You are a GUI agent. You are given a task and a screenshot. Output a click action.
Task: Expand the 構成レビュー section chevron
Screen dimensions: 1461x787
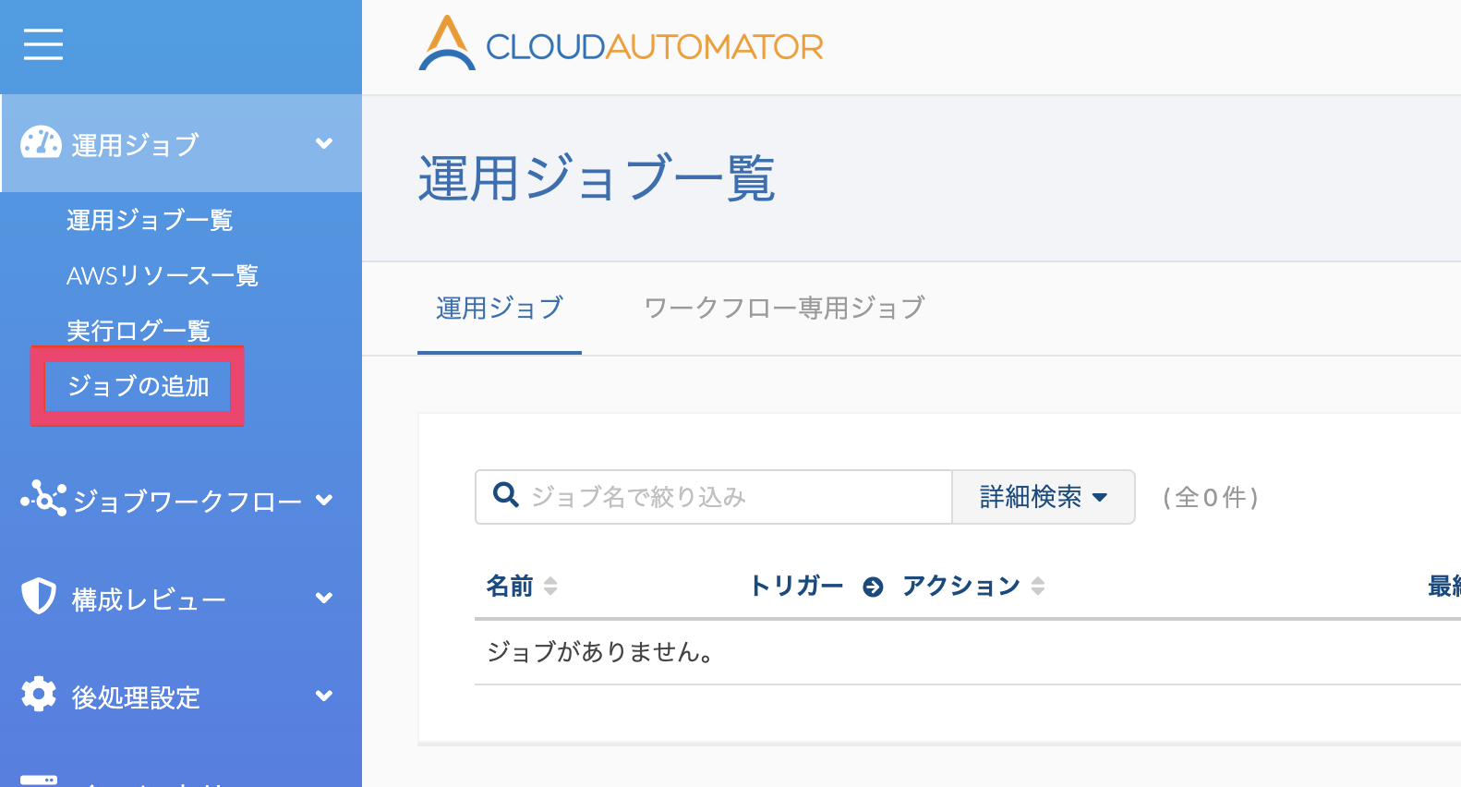(x=324, y=598)
